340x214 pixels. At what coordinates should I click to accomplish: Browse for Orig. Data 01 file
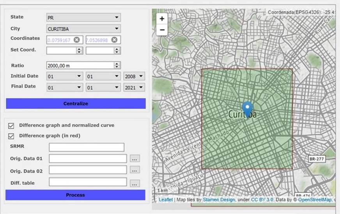click(135, 159)
